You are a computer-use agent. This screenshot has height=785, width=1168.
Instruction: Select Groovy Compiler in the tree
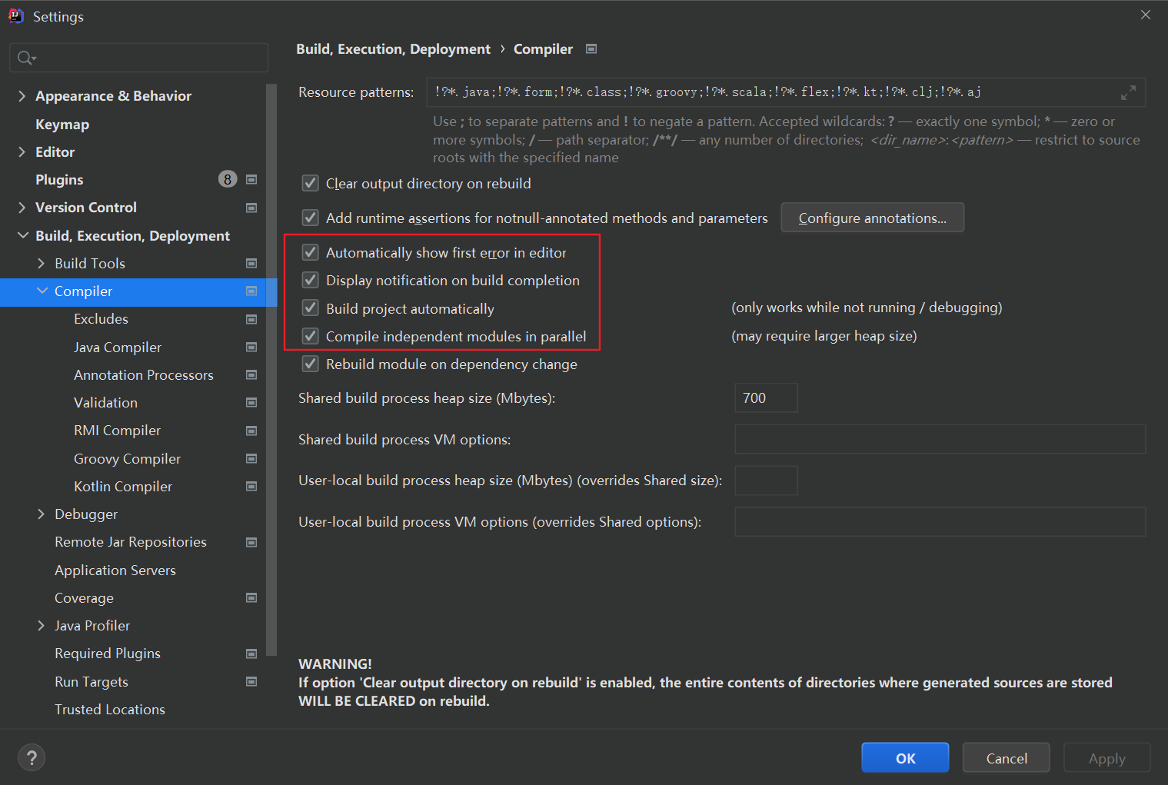[x=127, y=459]
